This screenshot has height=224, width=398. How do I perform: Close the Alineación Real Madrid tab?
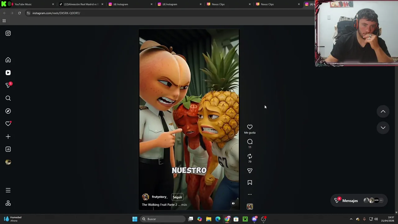[102, 4]
